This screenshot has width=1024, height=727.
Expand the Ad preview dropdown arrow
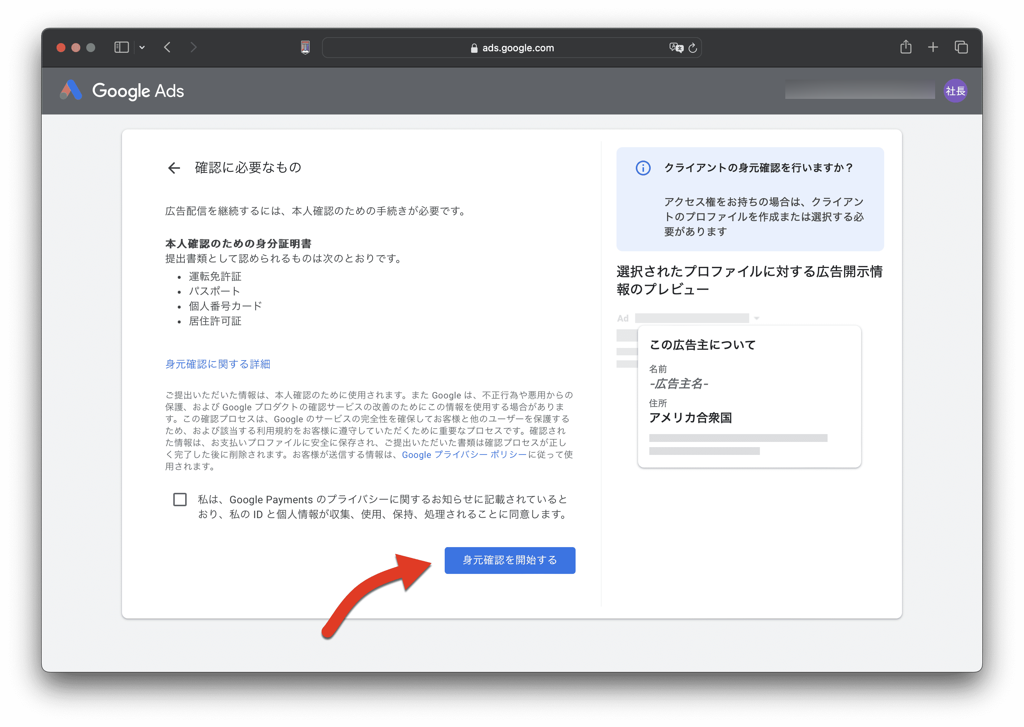point(756,318)
